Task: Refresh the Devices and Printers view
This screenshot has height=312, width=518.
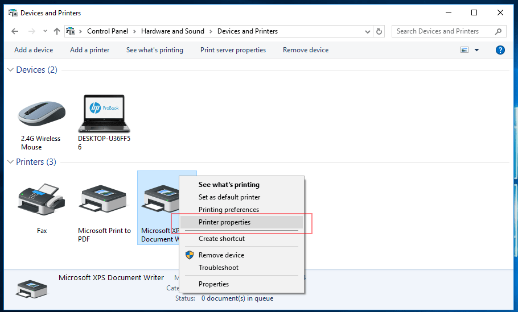Action: tap(379, 31)
